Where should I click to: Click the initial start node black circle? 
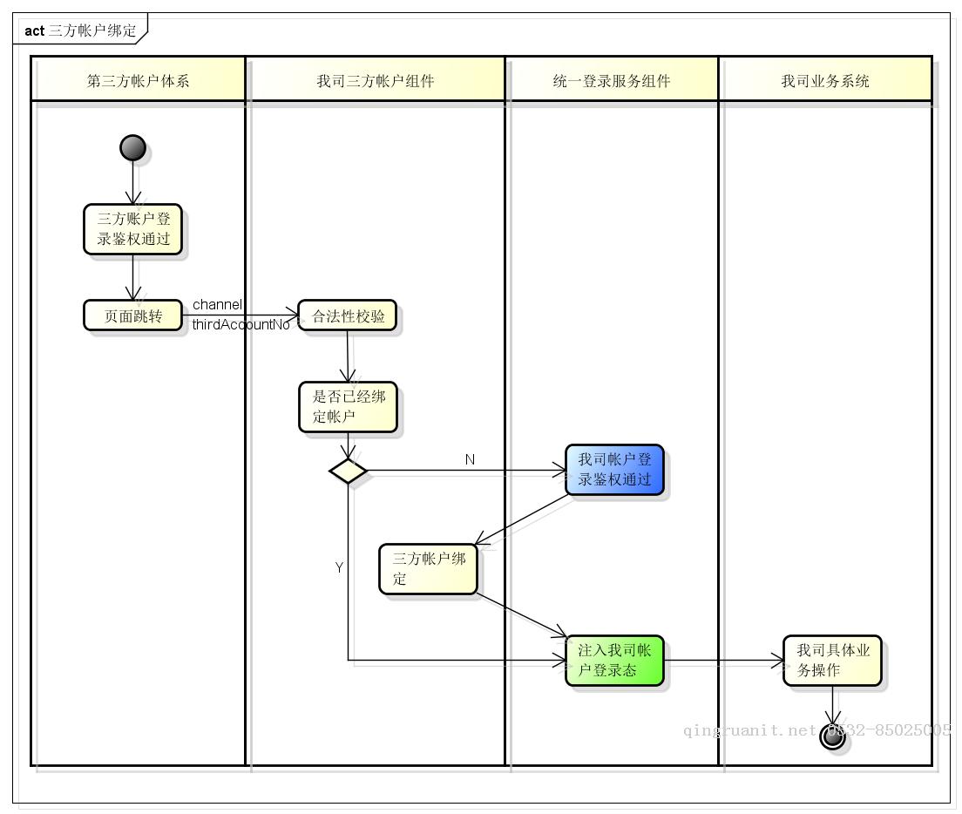click(x=132, y=147)
